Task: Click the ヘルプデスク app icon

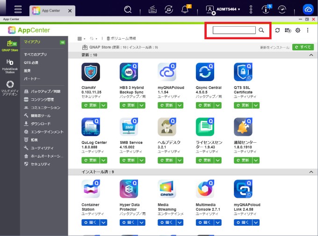Action: click(167, 127)
